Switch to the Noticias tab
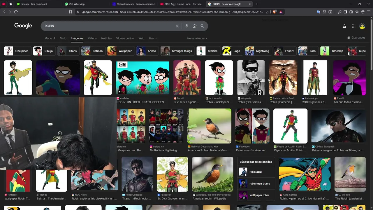This screenshot has height=210, width=373. 106,38
